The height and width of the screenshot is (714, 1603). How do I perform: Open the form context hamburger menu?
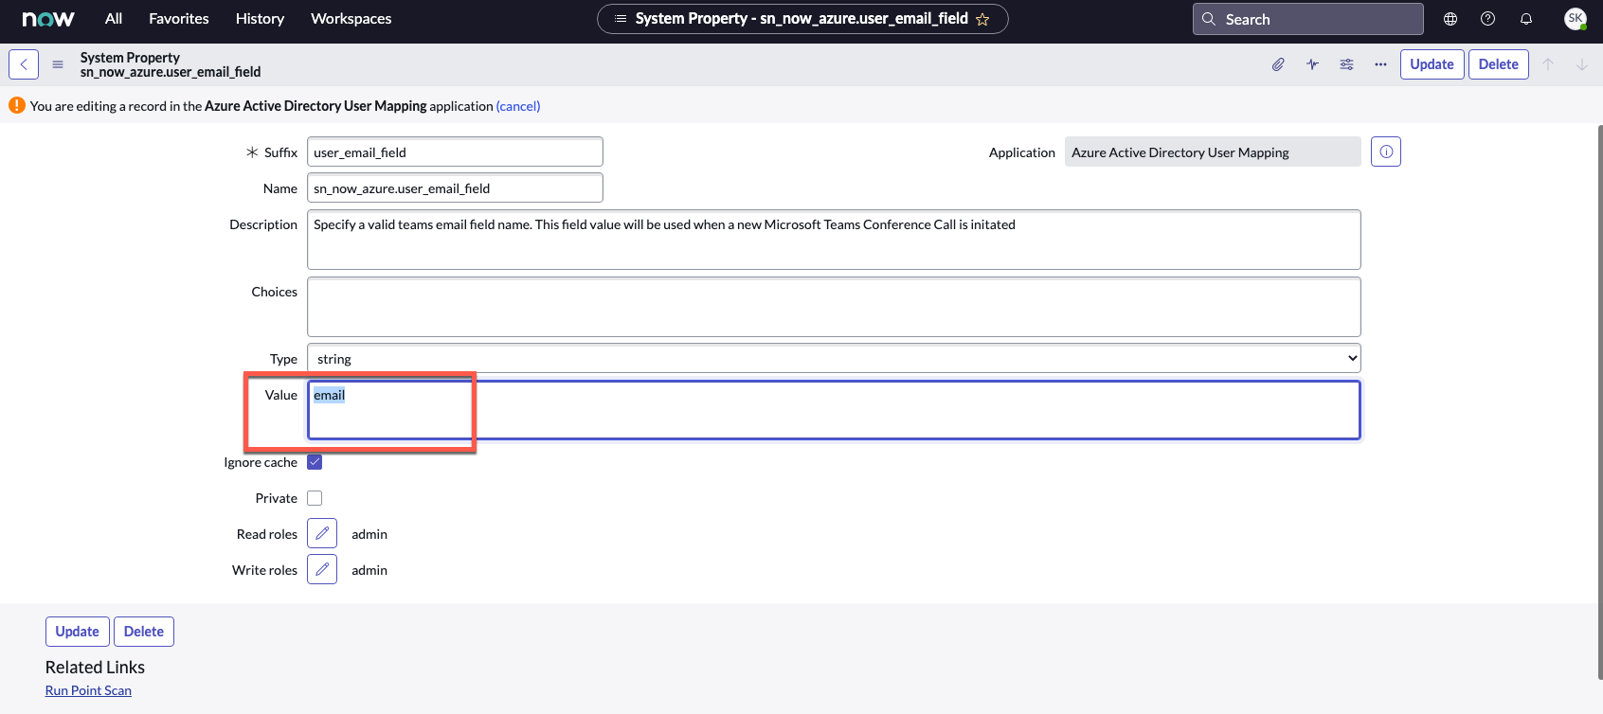pos(58,64)
